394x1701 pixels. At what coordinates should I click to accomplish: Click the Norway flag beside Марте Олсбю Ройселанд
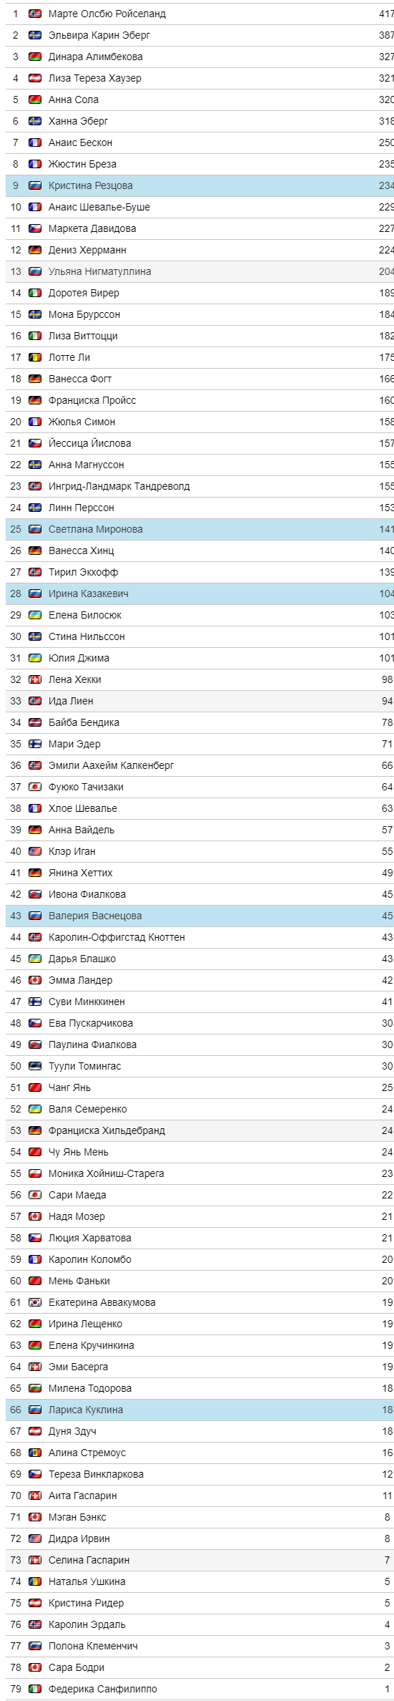tap(35, 14)
